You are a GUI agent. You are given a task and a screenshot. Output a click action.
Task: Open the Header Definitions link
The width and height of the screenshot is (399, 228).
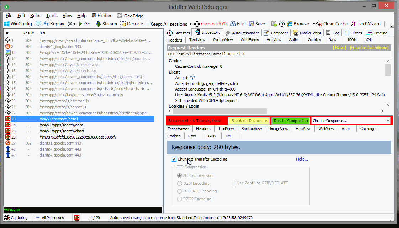click(x=369, y=48)
